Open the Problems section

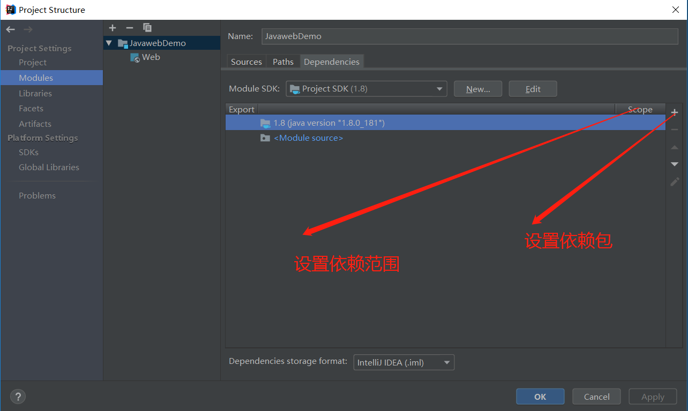coord(37,195)
